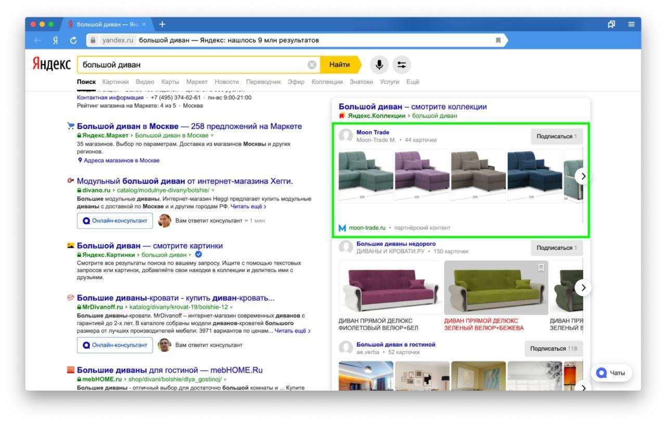Click the yellow Найти button
This screenshot has height=423, width=666.
tap(340, 64)
